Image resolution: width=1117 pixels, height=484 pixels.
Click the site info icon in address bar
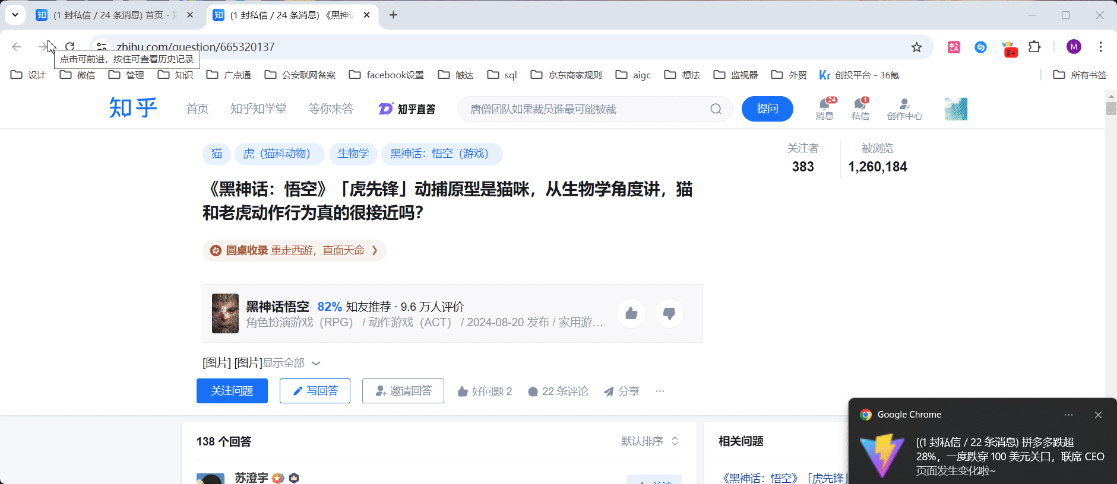pyautogui.click(x=102, y=47)
